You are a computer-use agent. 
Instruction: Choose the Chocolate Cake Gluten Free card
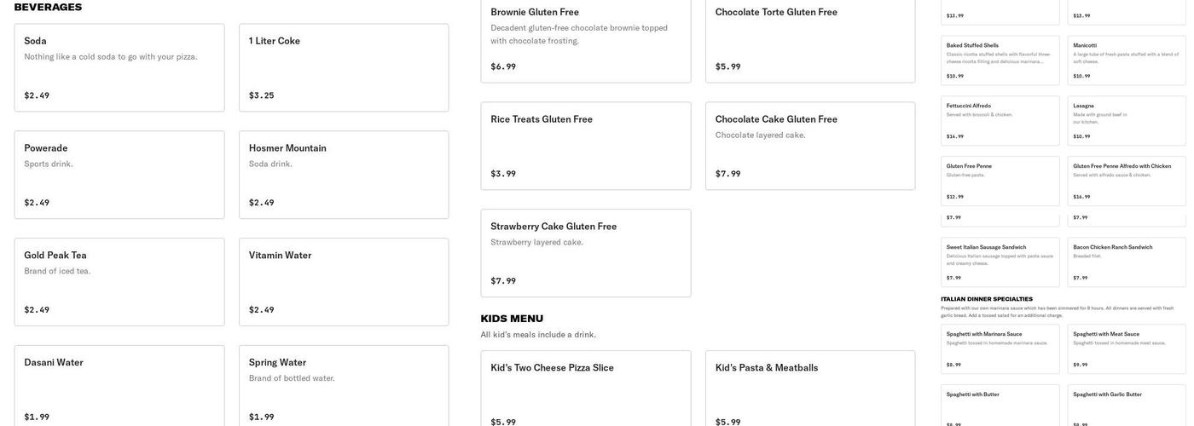pos(810,146)
